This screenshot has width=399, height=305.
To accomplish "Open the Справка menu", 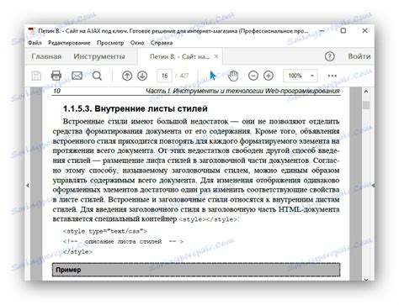I will [x=162, y=43].
